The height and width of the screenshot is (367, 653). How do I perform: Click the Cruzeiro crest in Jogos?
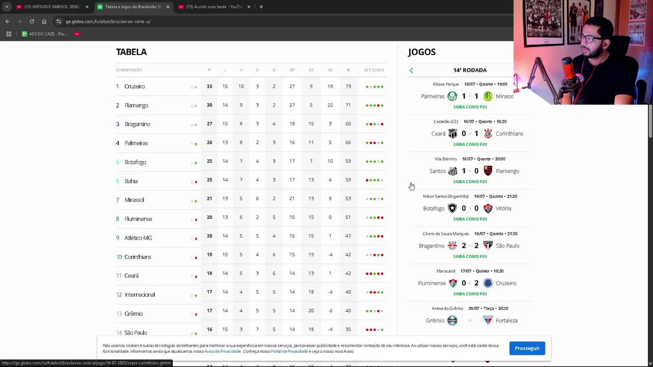[x=488, y=283]
